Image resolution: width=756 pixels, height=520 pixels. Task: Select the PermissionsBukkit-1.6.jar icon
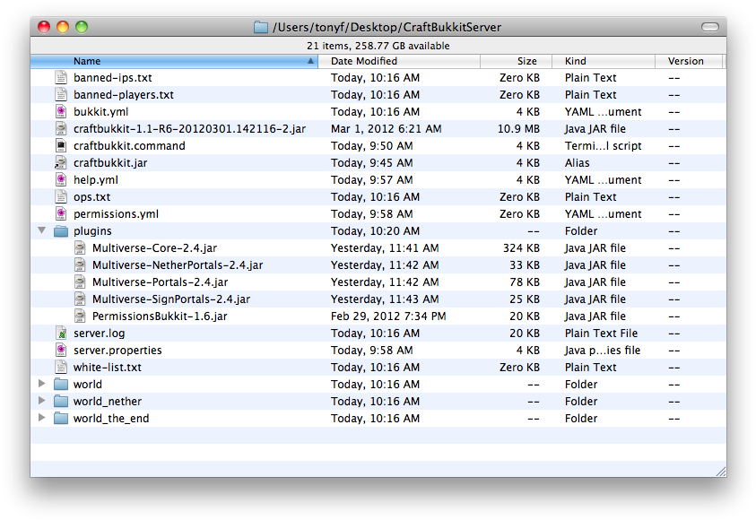80,316
